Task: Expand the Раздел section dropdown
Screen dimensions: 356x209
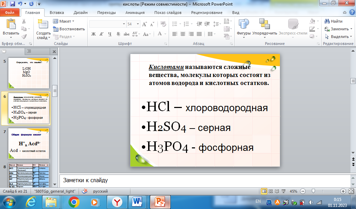Action: [64, 36]
